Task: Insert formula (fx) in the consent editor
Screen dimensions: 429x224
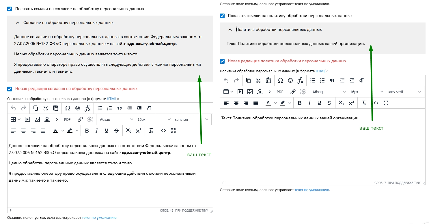Action: (88, 108)
